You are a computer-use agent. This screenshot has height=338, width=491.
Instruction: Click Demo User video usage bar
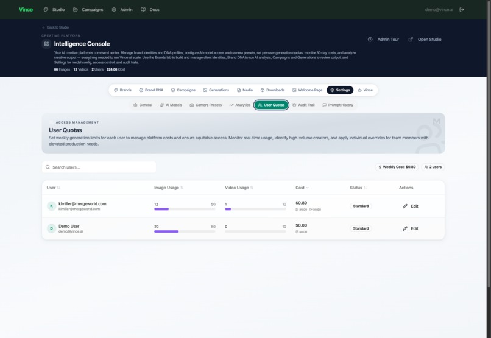[x=255, y=231]
